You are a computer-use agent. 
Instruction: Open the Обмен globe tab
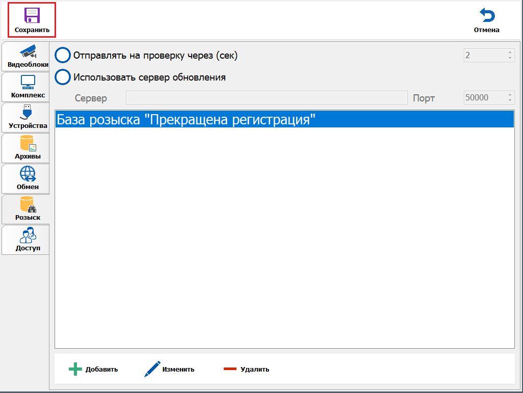coord(27,178)
